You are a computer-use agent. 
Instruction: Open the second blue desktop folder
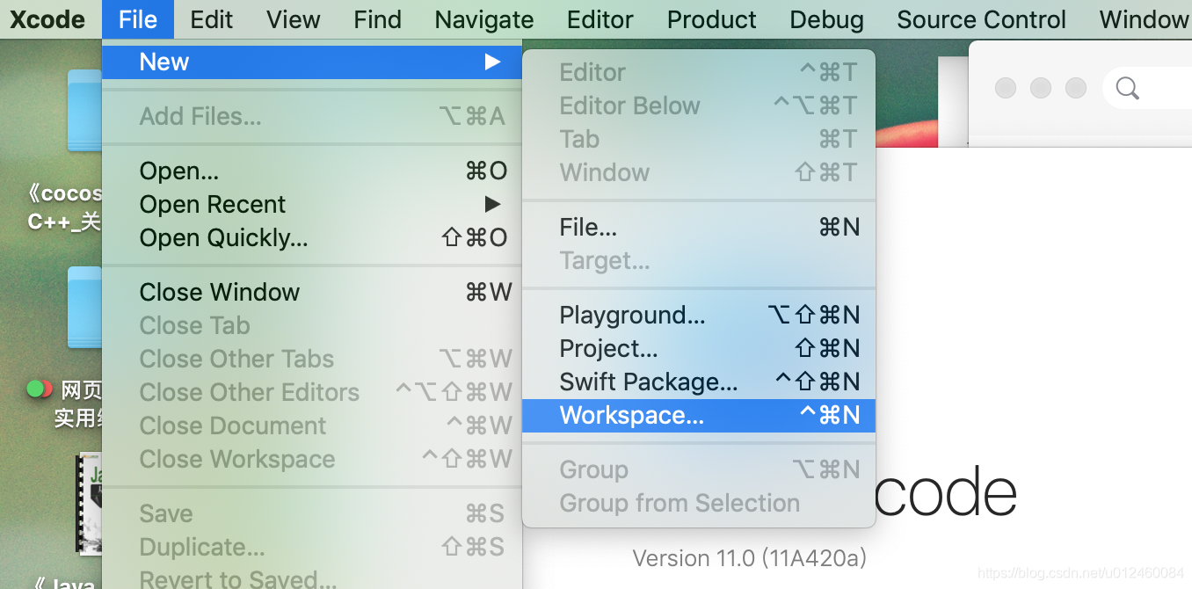tap(85, 306)
